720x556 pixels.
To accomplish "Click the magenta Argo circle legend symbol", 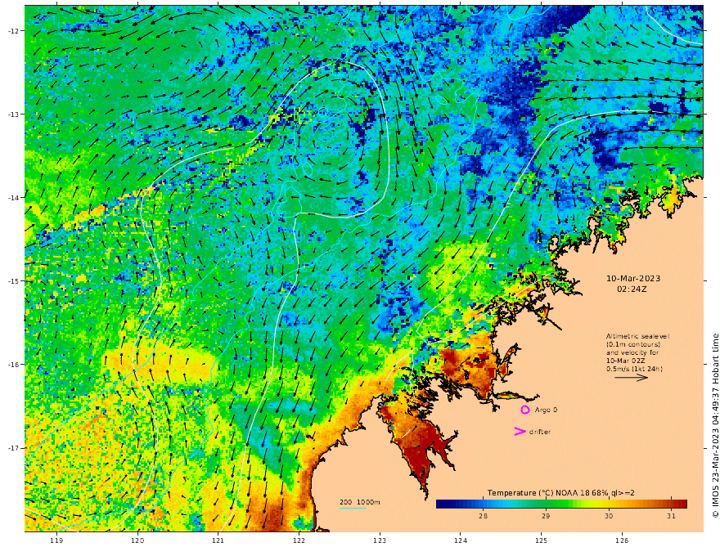I will coord(524,410).
